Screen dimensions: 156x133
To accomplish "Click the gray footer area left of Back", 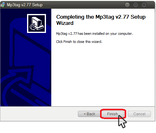I will [39, 114].
